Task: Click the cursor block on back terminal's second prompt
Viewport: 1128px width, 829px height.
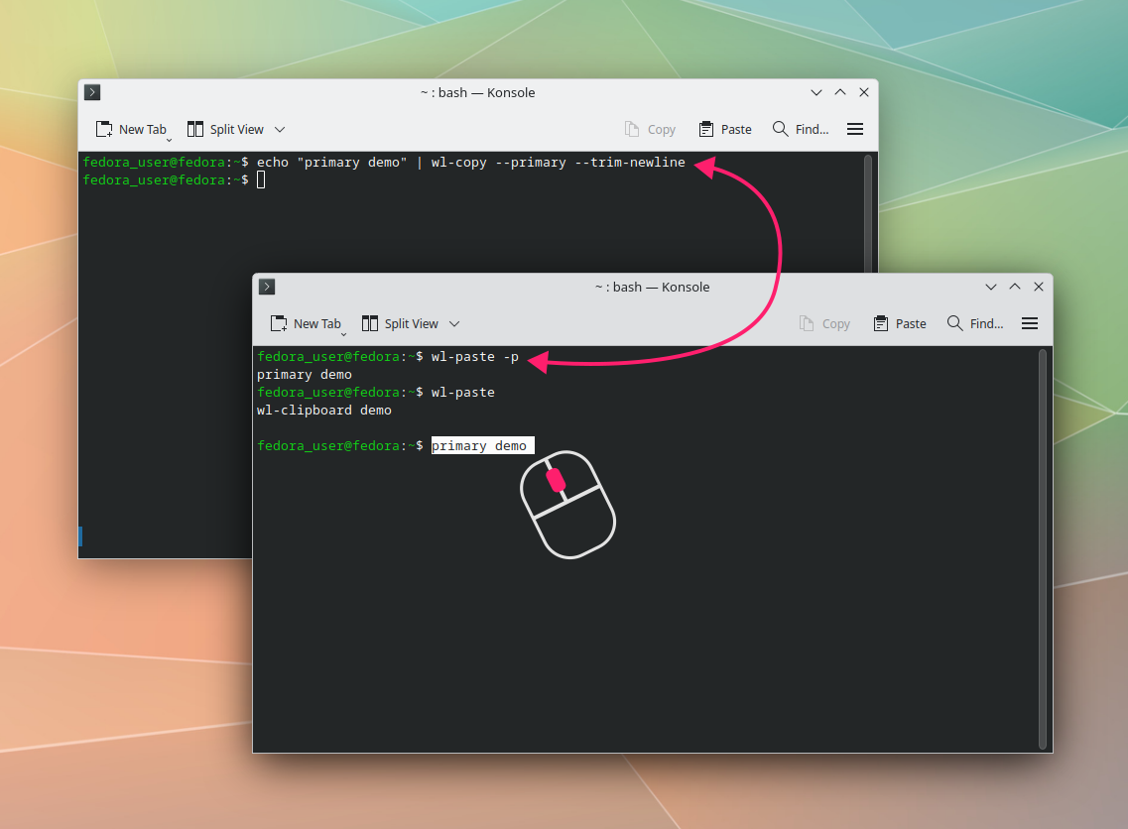Action: pos(261,179)
